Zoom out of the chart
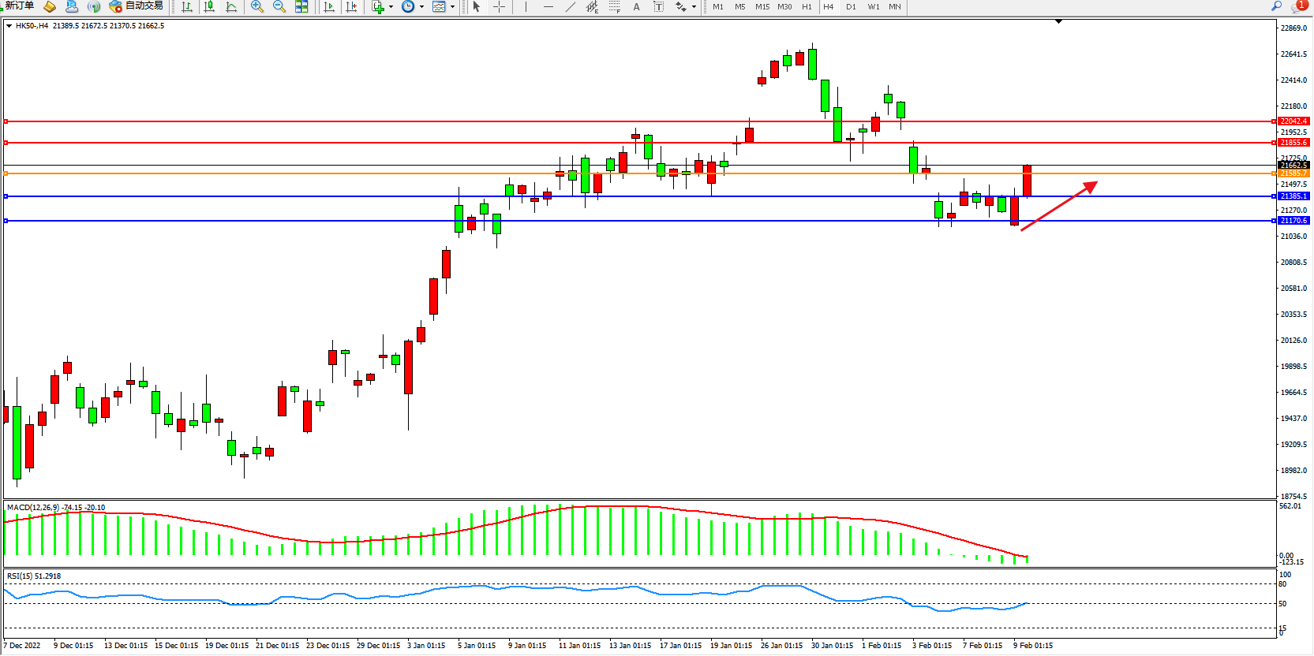The height and width of the screenshot is (656, 1314). (x=279, y=7)
